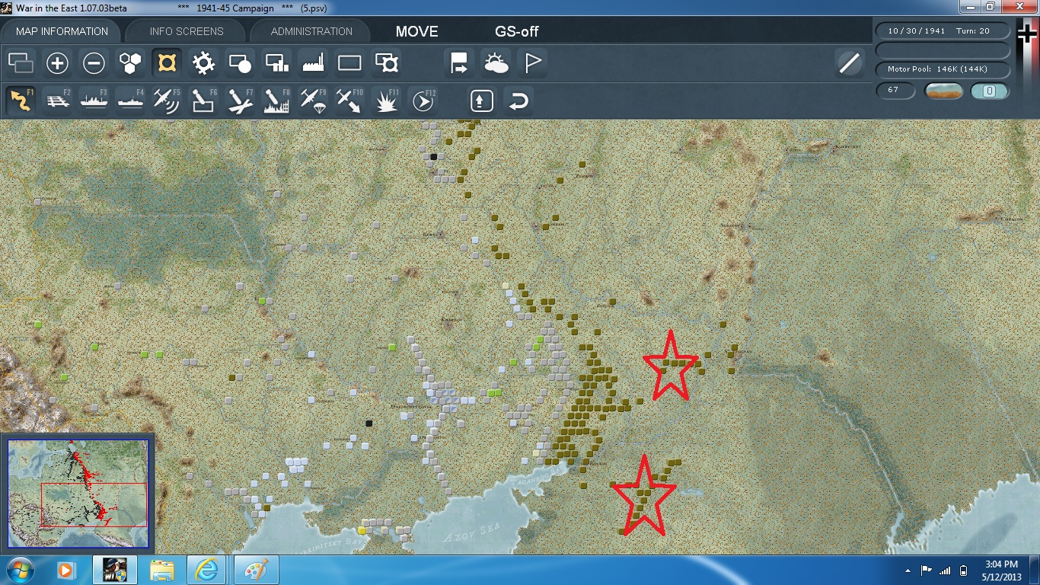This screenshot has height=585, width=1040.
Task: Select the F9 air transport mode
Action: pyautogui.click(x=313, y=101)
